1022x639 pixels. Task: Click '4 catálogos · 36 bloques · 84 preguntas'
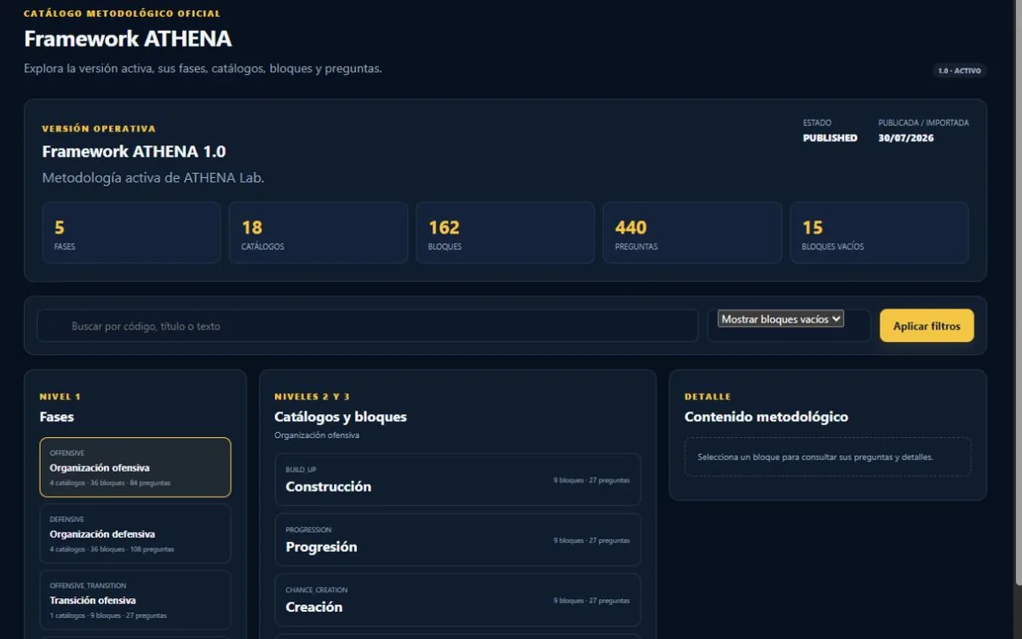pyautogui.click(x=110, y=483)
